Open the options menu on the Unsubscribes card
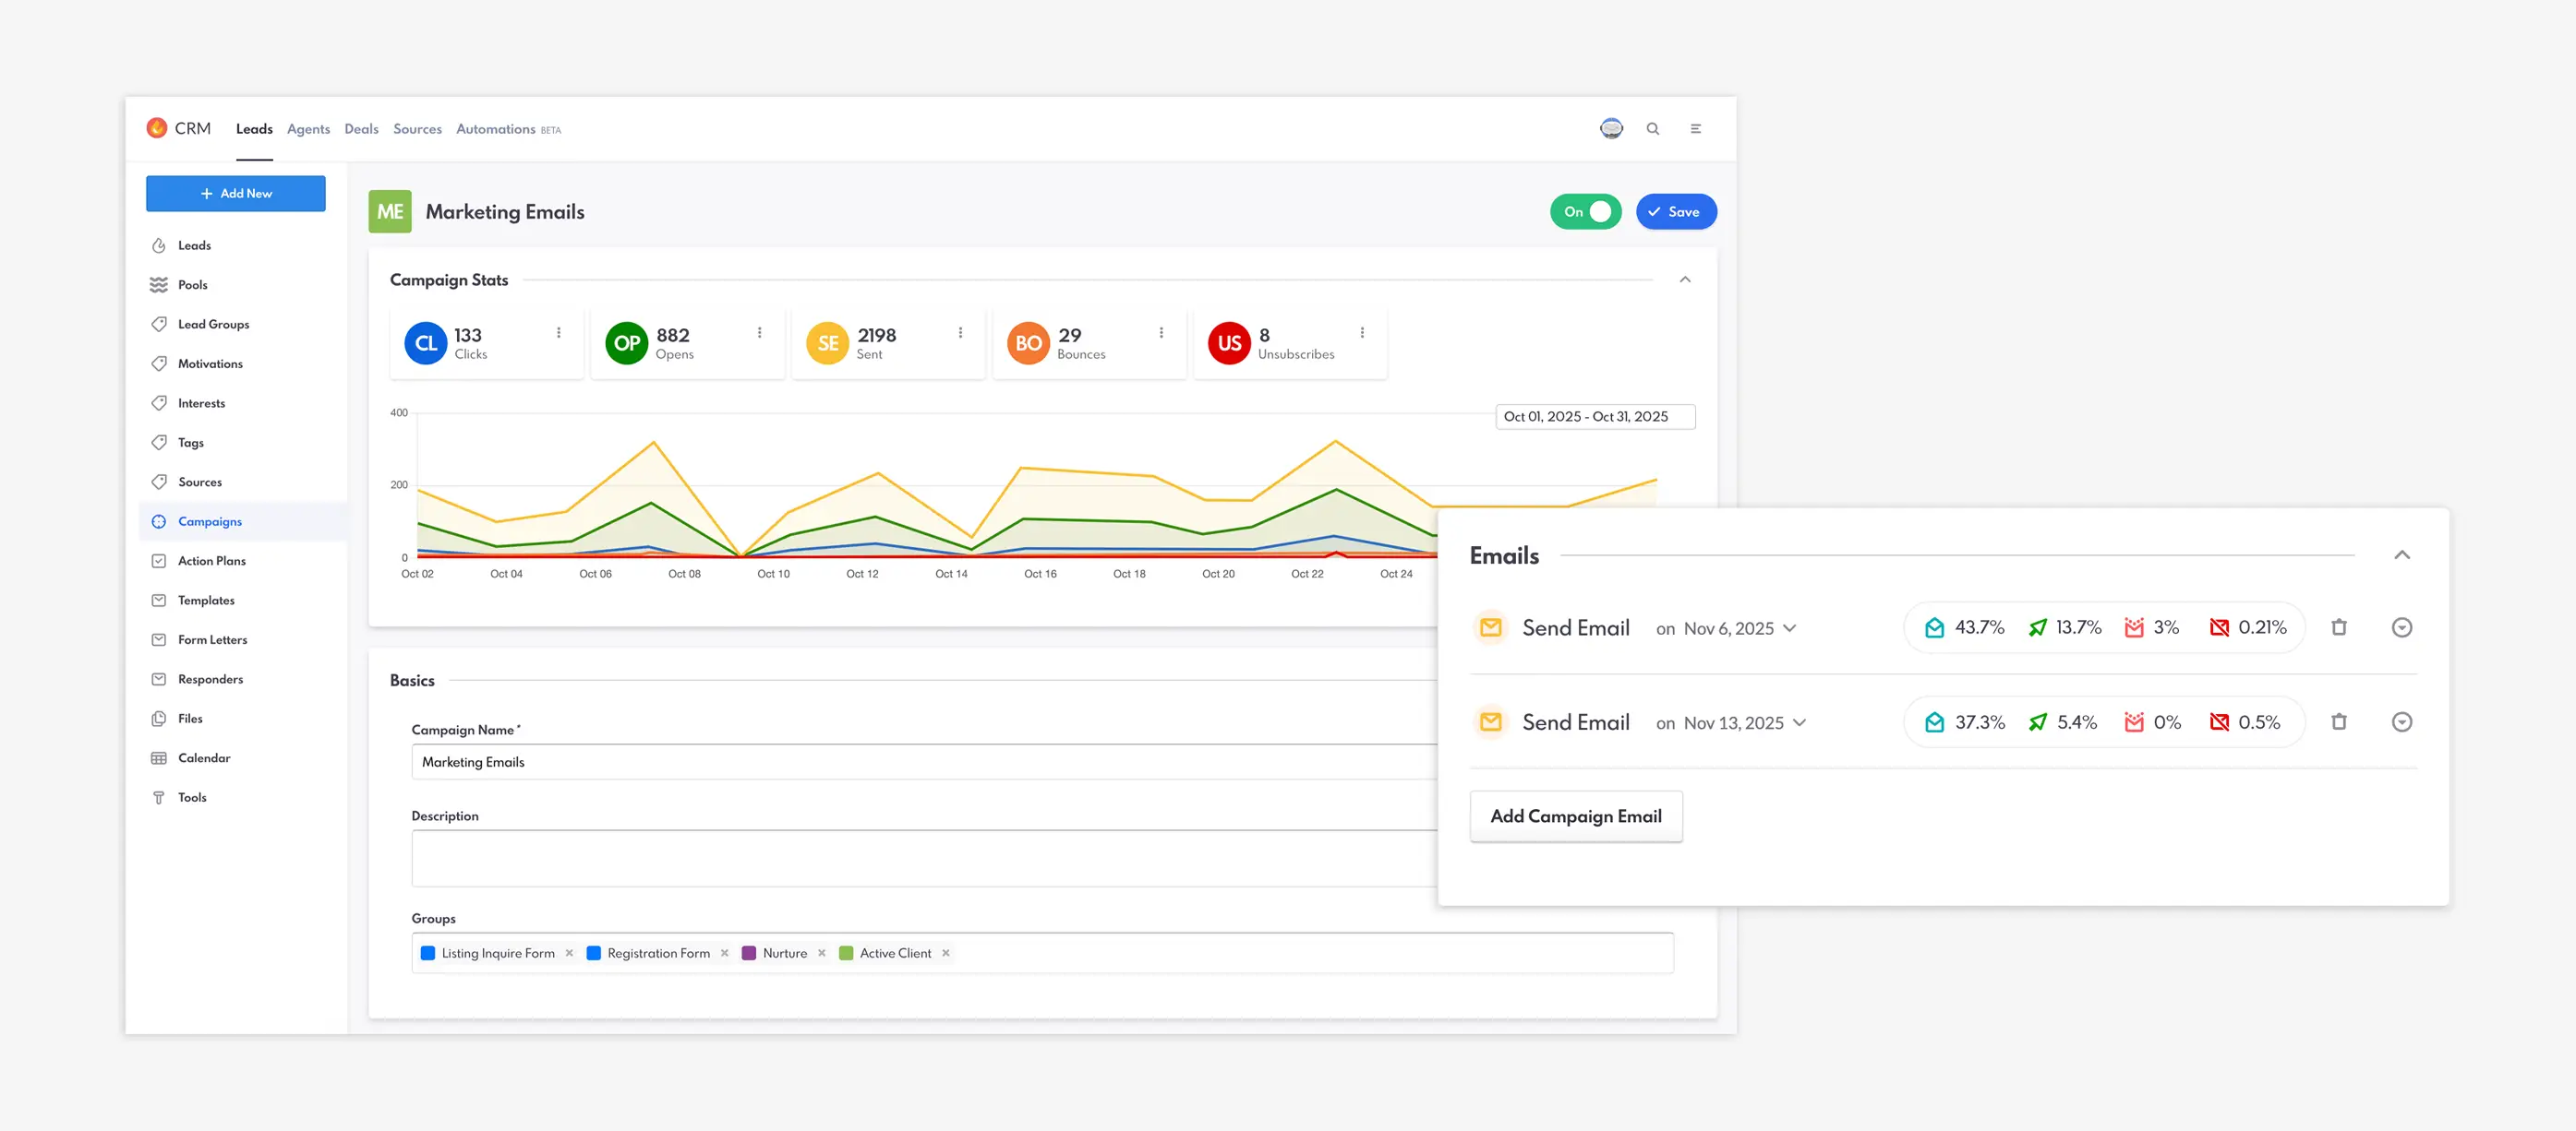 (x=1361, y=333)
